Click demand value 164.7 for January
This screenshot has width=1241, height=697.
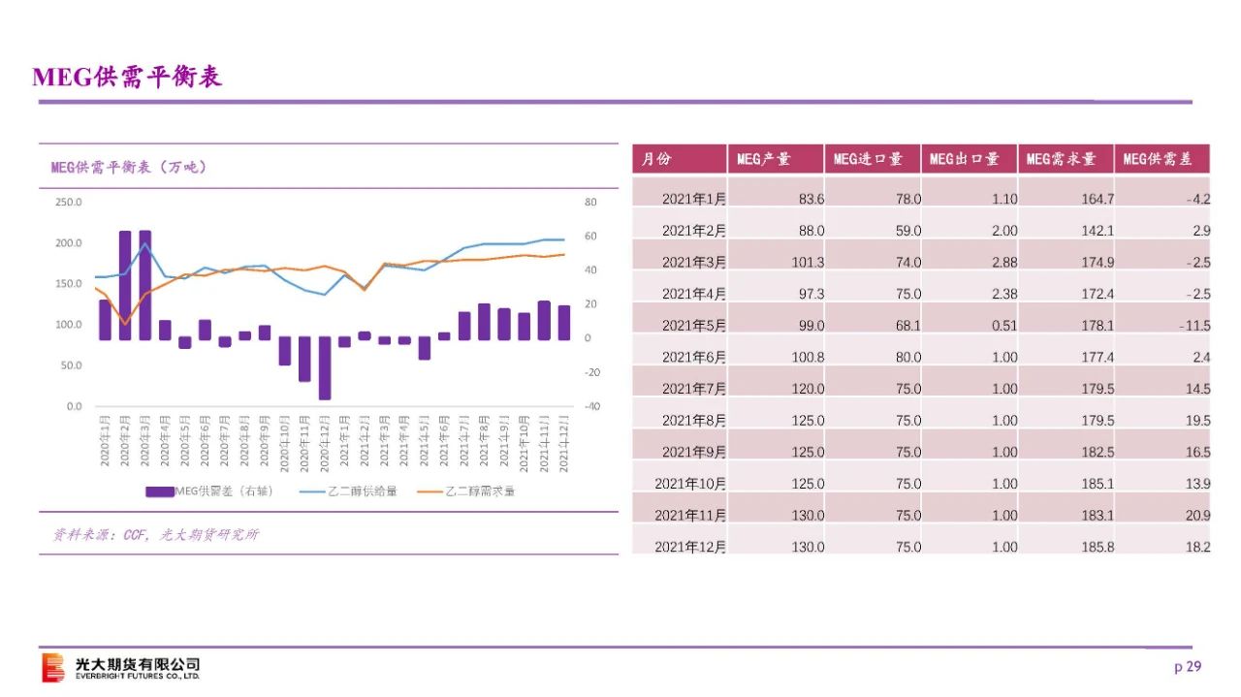pos(1098,199)
